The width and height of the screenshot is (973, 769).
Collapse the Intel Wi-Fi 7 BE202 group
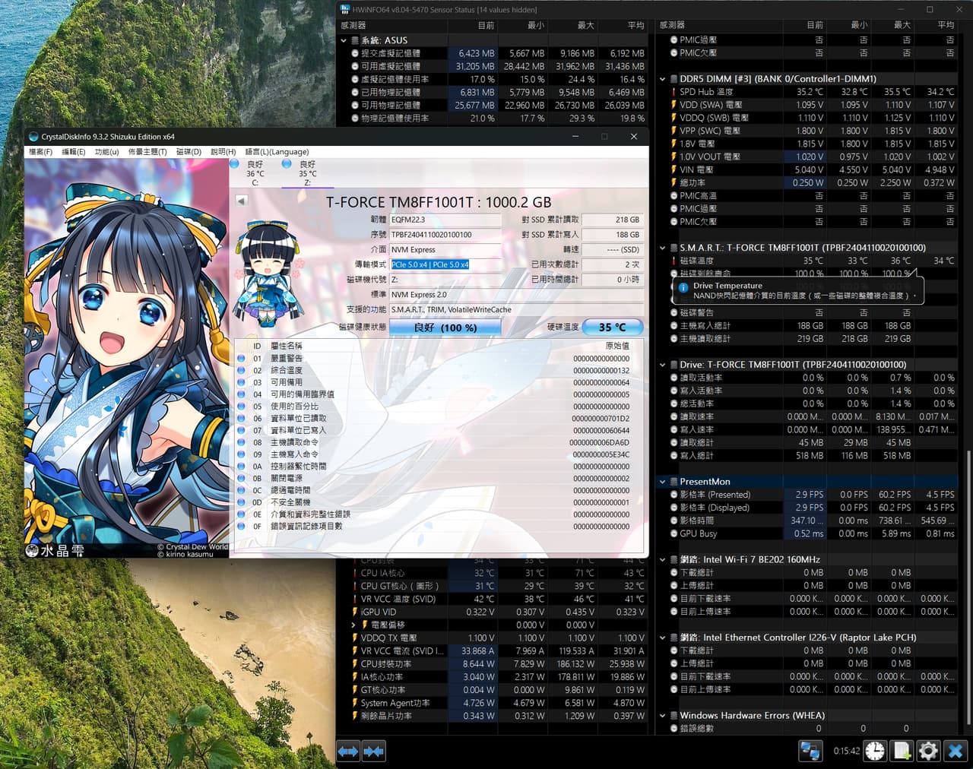click(663, 559)
